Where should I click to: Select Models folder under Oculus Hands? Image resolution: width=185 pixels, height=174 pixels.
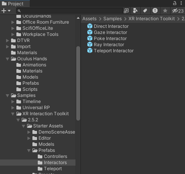coord(27,77)
